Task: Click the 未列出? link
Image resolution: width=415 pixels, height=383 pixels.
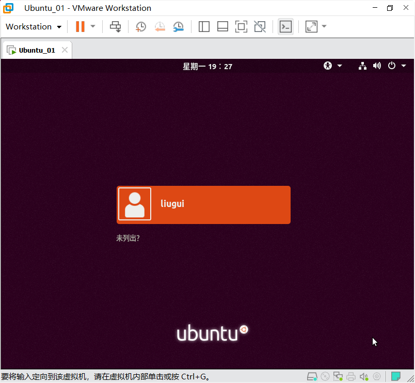Action: click(128, 238)
